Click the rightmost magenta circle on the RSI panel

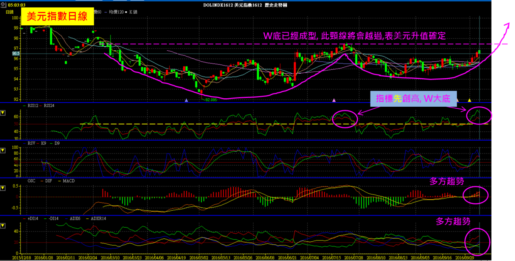pyautogui.click(x=479, y=116)
